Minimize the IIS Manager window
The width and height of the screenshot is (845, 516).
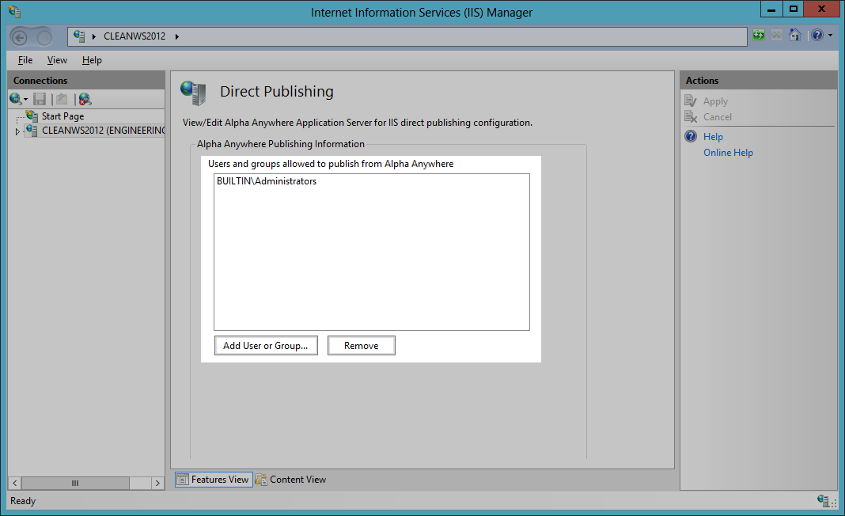(771, 9)
